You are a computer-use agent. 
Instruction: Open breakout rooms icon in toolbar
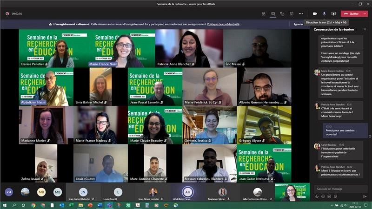[x=292, y=13]
